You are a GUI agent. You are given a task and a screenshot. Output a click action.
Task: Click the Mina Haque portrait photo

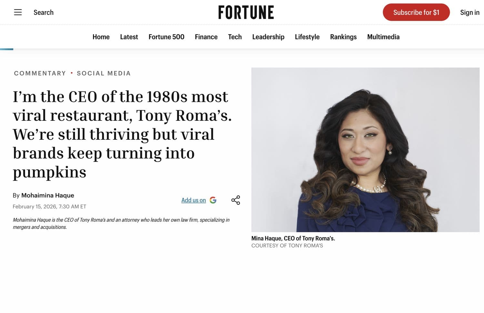[365, 150]
